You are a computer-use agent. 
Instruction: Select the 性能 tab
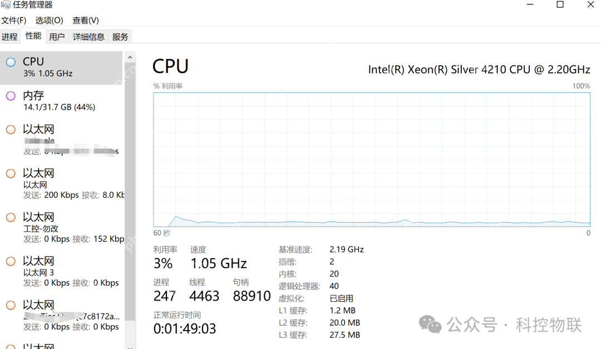point(33,36)
